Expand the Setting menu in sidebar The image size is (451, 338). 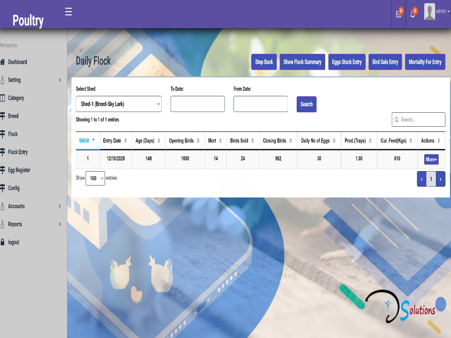click(x=32, y=80)
